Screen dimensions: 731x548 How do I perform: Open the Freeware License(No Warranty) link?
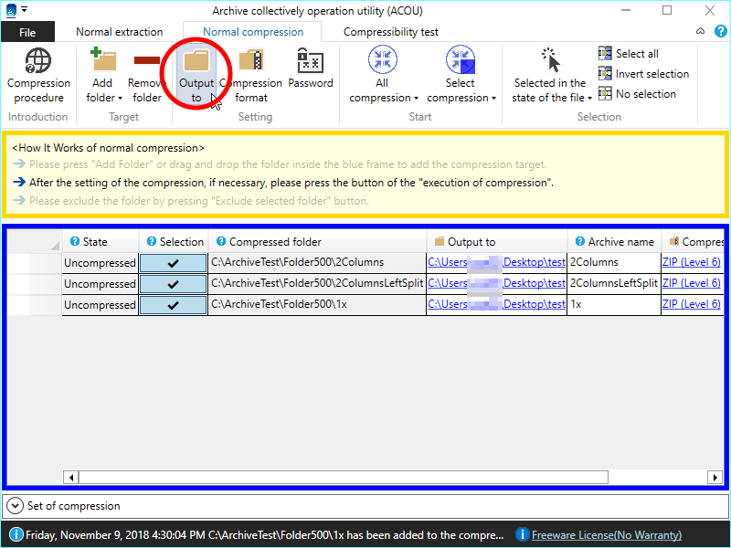606,535
